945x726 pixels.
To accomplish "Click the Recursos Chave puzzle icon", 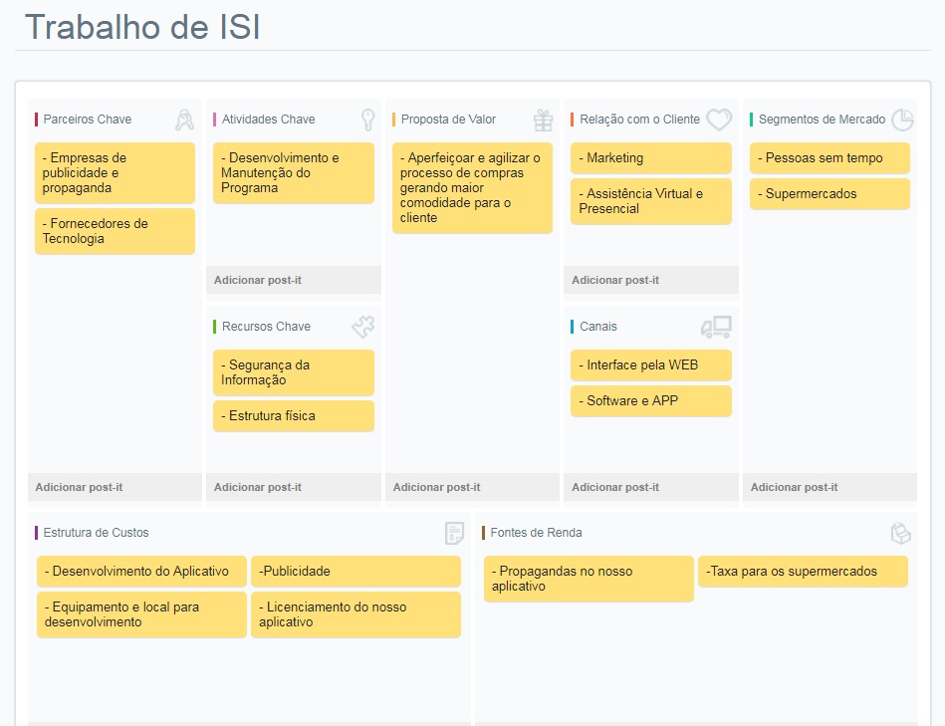I will [362, 327].
